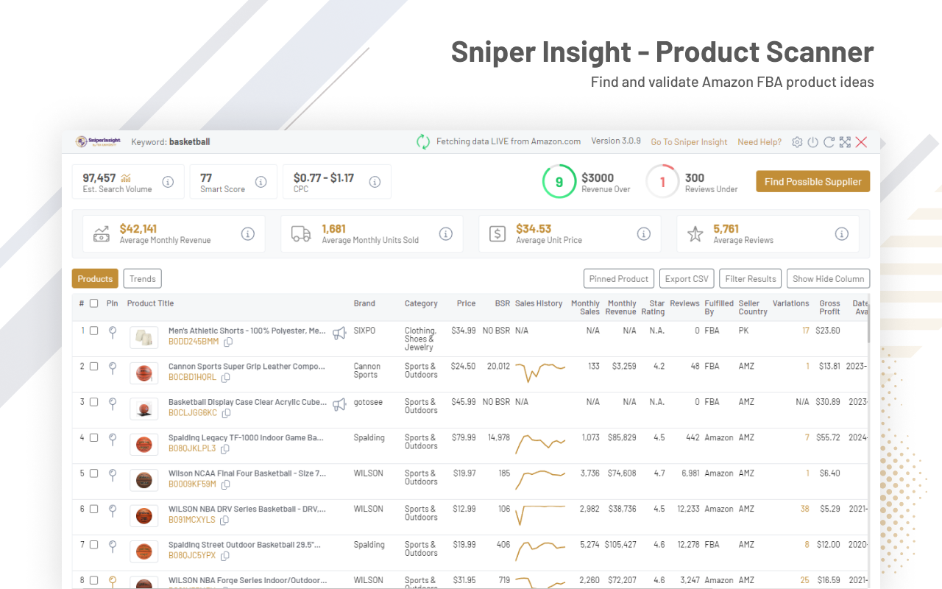Click the green sync icon near Fetching data
Viewport: 942px width, 589px height.
point(423,142)
